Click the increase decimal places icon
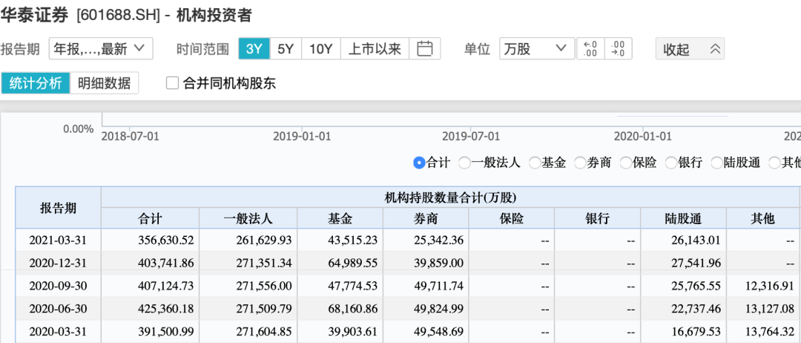801x343 pixels. pos(590,49)
